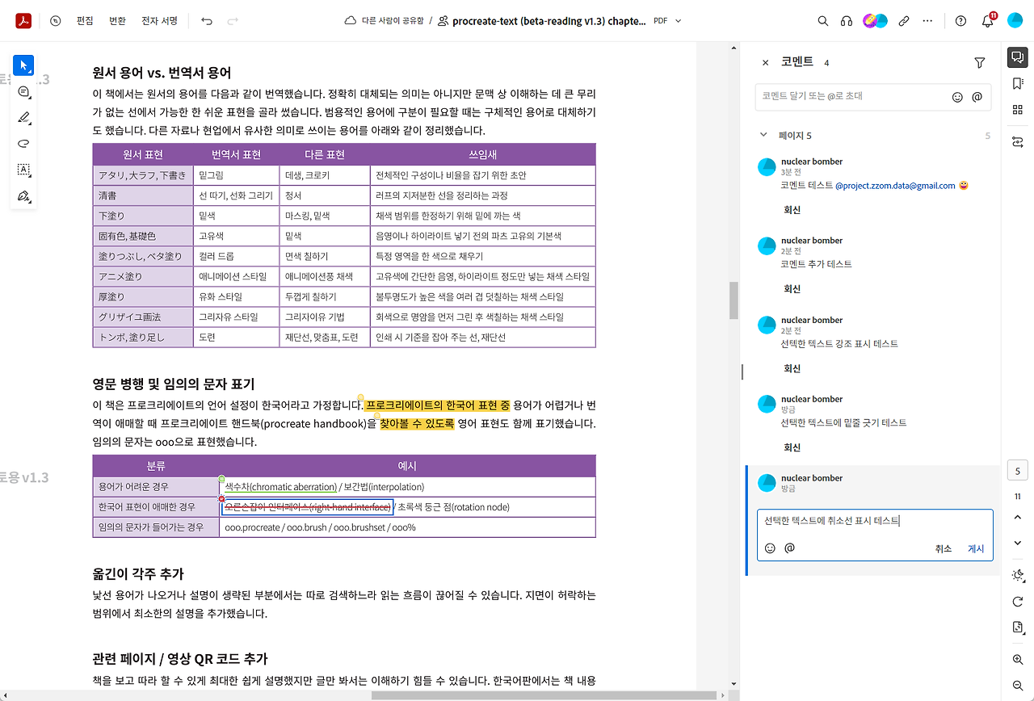1034x701 pixels.
Task: Click the headphones read-aloud icon
Action: pyautogui.click(x=847, y=21)
